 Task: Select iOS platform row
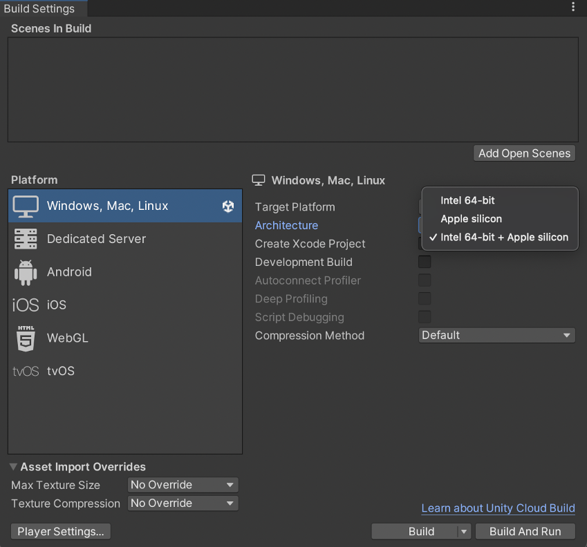click(x=125, y=305)
